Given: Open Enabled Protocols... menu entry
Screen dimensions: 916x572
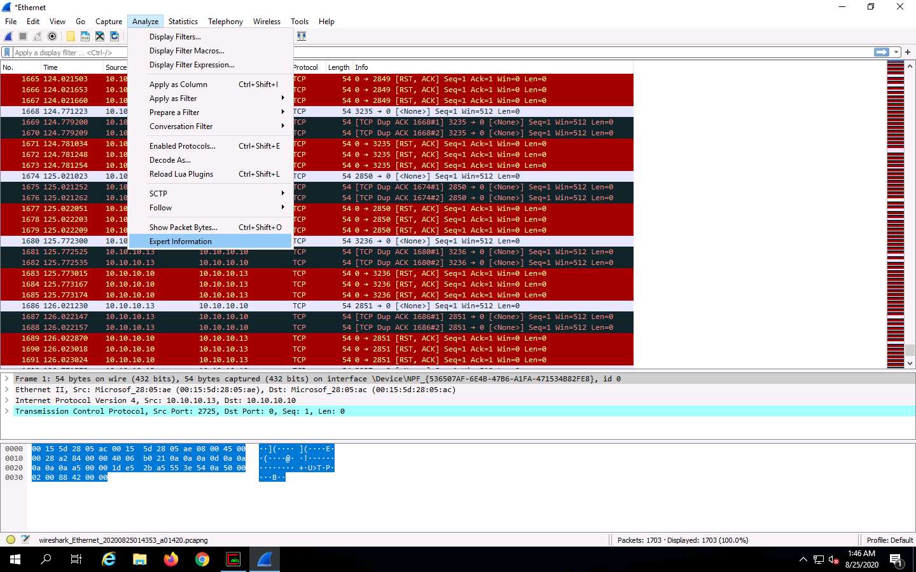Looking at the screenshot, I should (x=210, y=146).
